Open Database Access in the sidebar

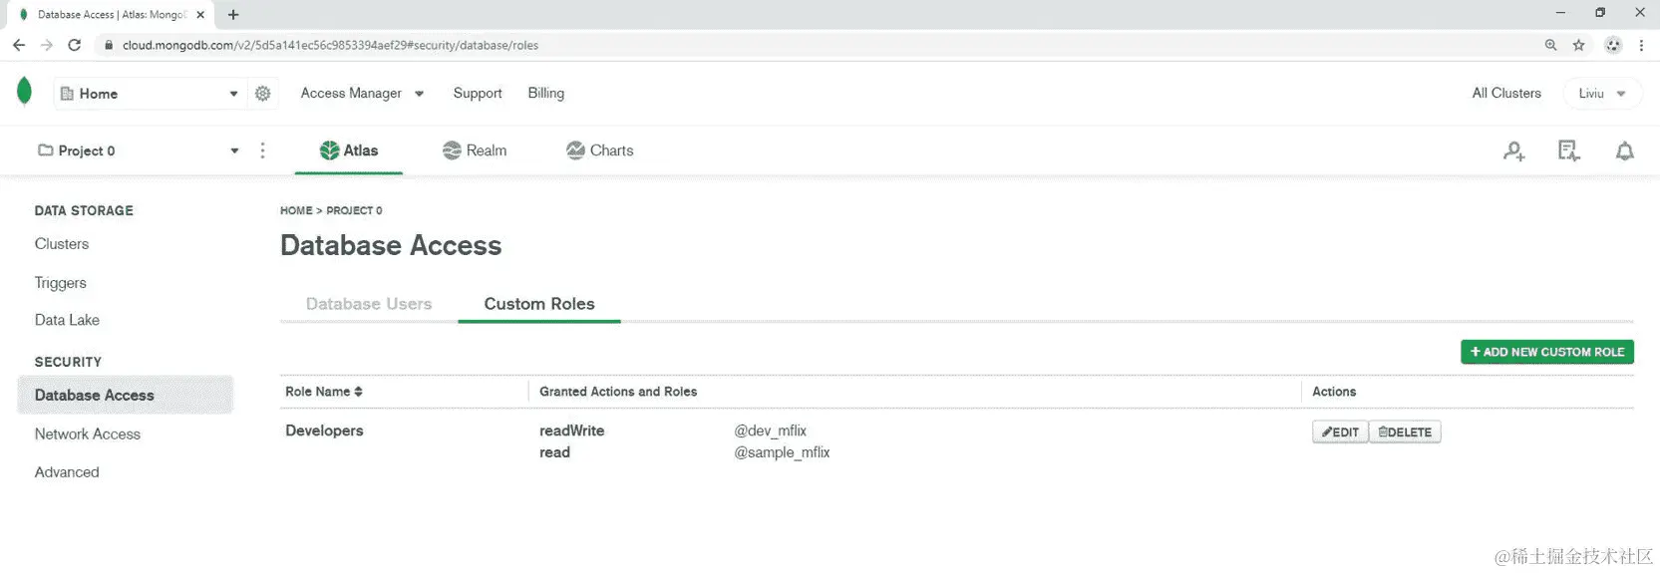(x=126, y=395)
